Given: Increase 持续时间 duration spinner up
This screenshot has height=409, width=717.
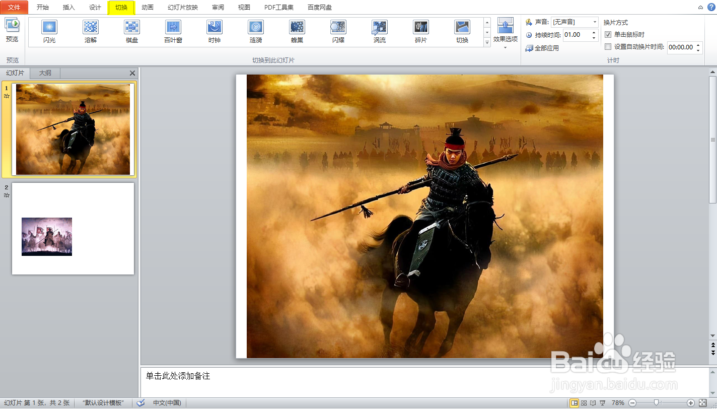Looking at the screenshot, I should (x=594, y=32).
